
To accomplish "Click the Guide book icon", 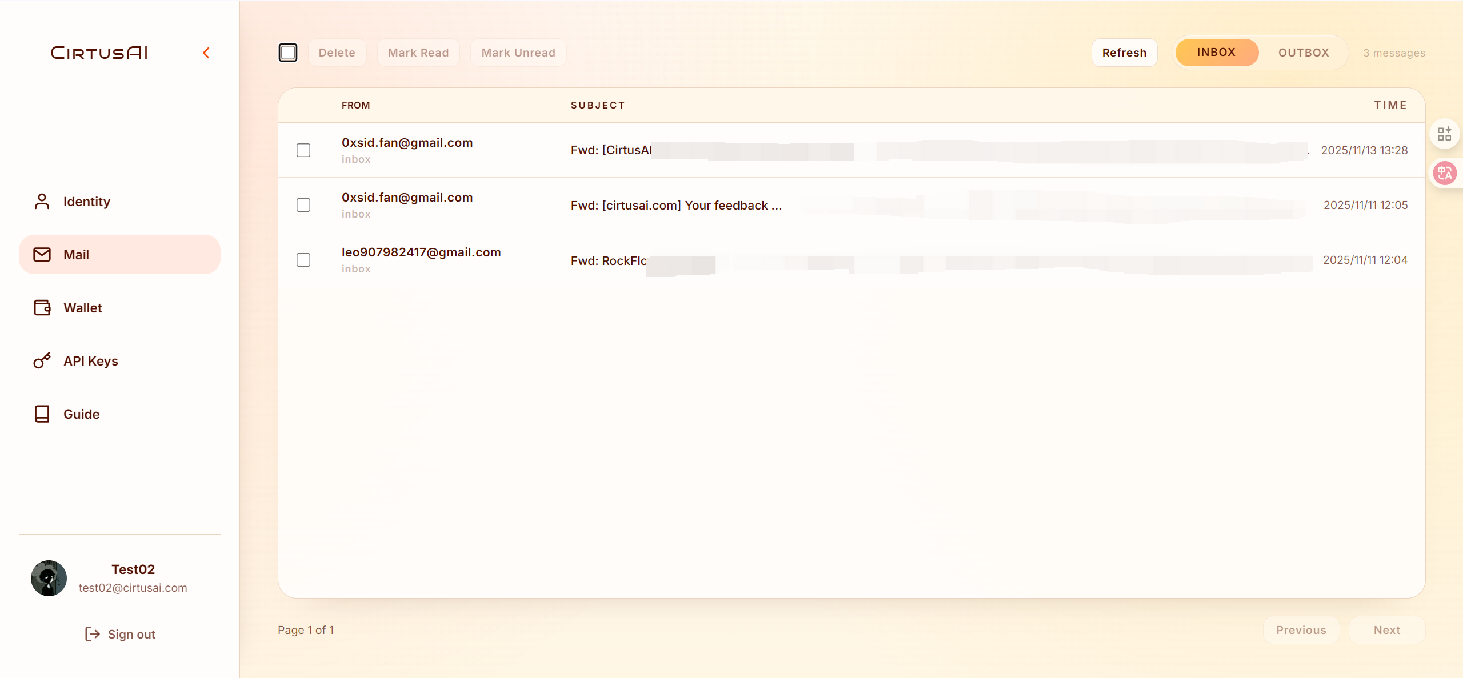I will click(42, 414).
